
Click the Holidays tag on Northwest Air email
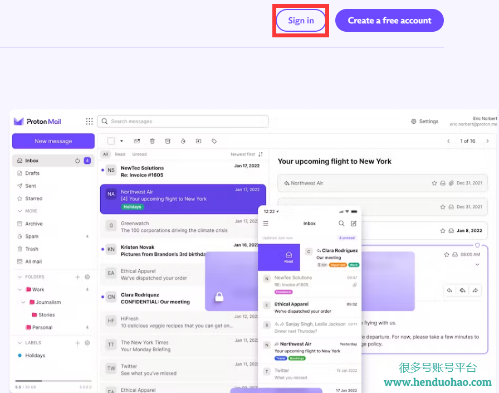point(133,207)
